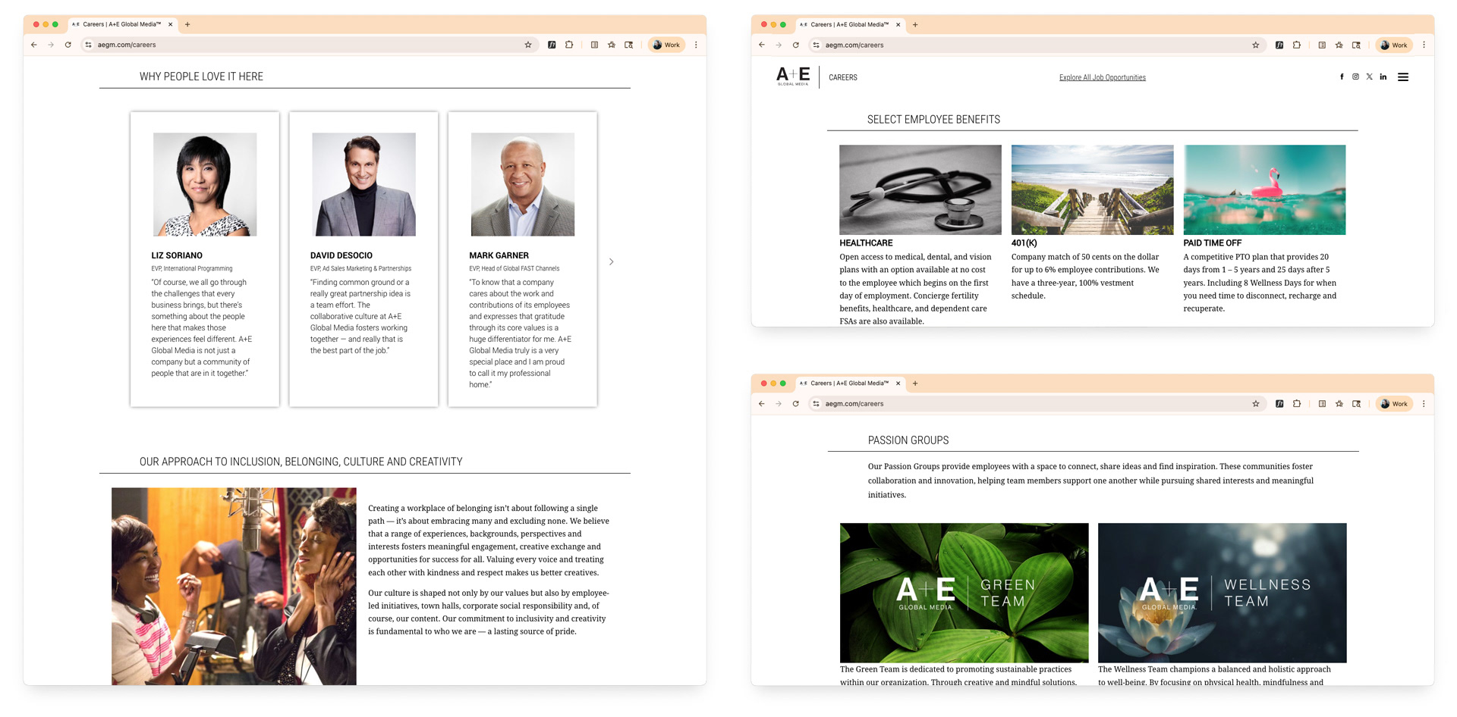Open the extensions puzzle icon in the bottom-right window
Image resolution: width=1457 pixels, height=717 pixels.
pyautogui.click(x=1297, y=404)
